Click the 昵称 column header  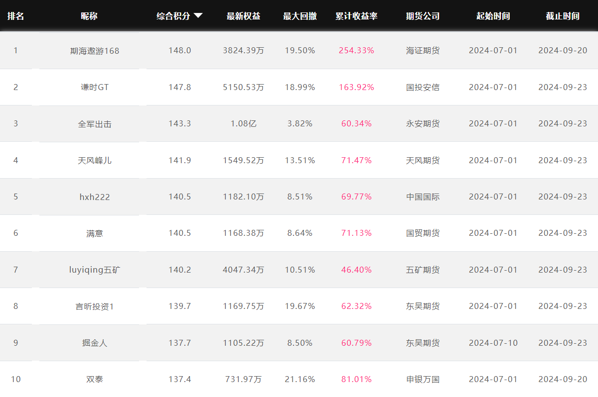pos(89,16)
